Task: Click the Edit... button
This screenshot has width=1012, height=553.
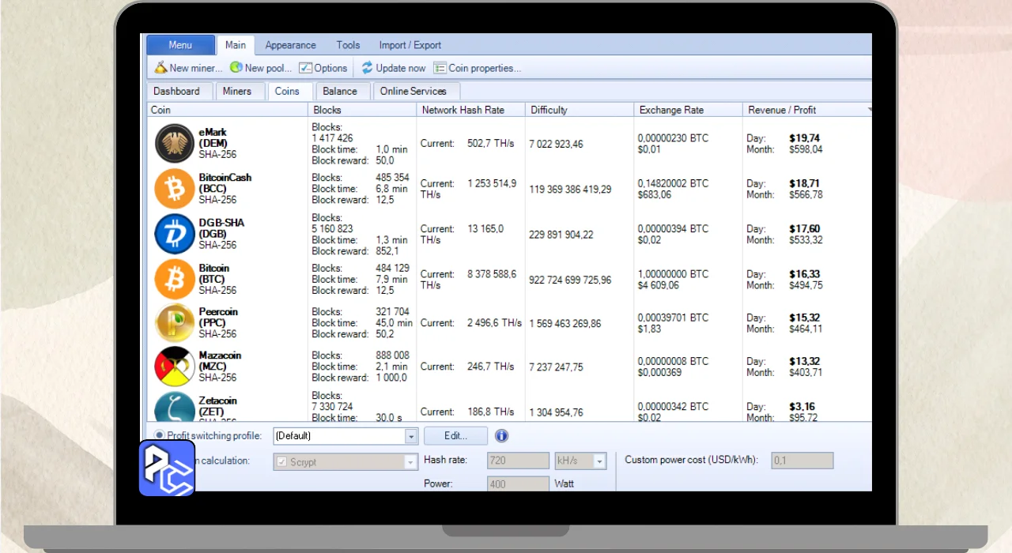Action: coord(455,435)
